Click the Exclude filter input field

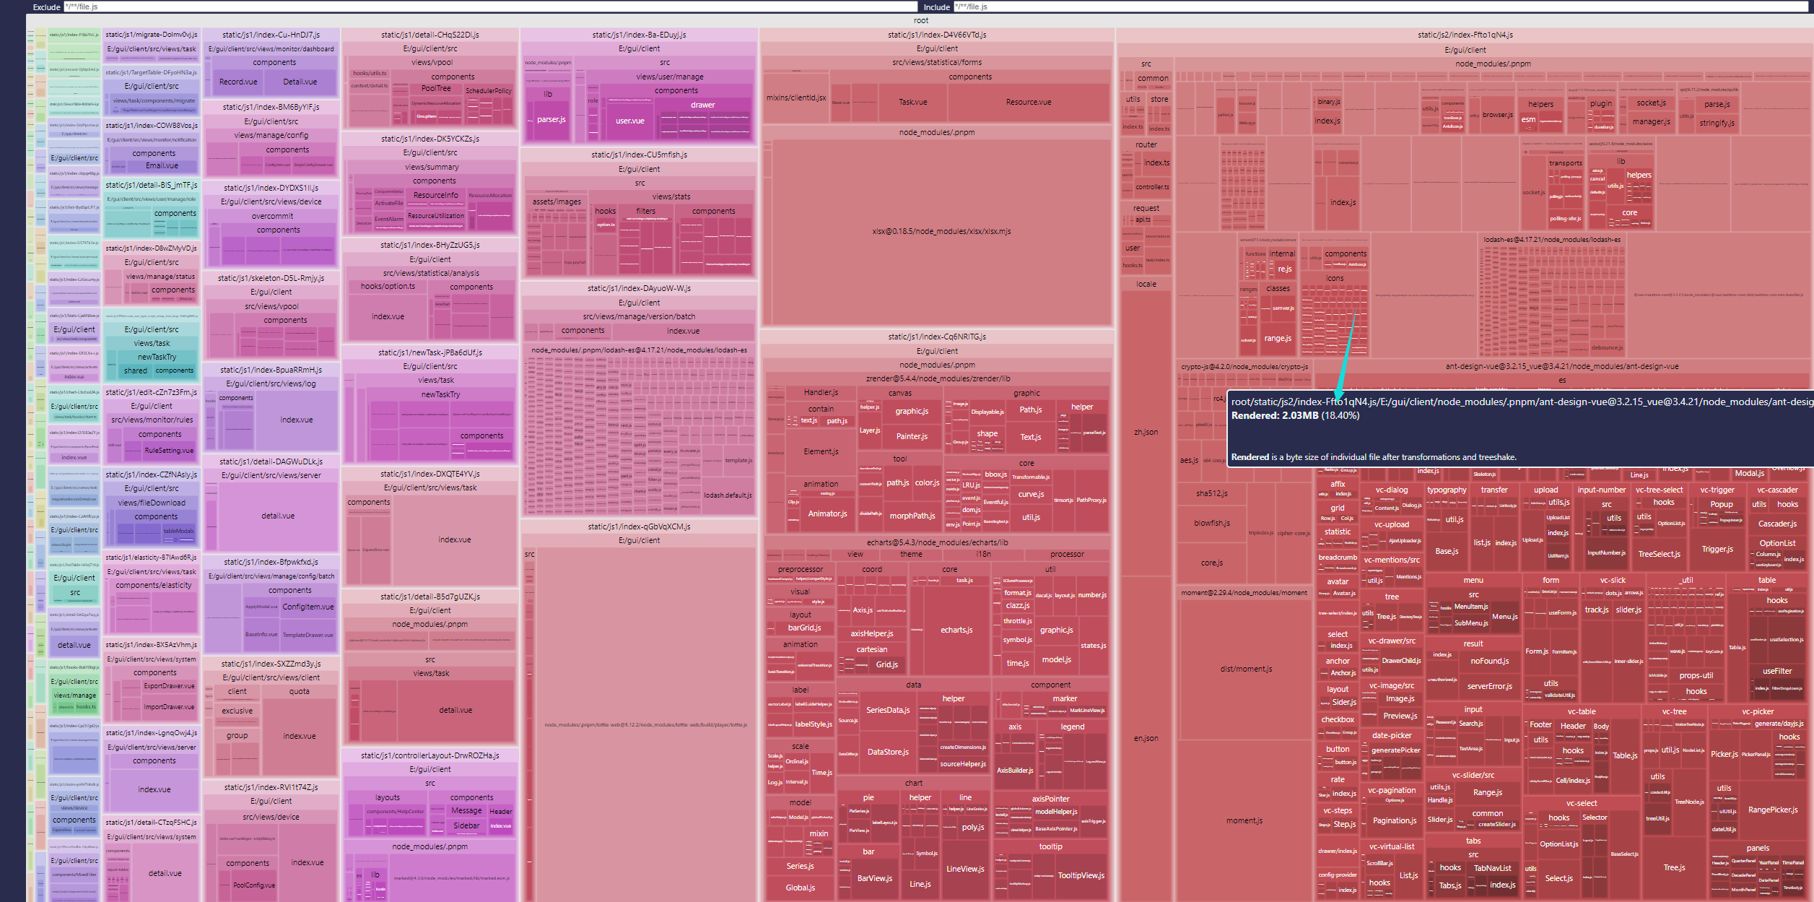click(491, 6)
